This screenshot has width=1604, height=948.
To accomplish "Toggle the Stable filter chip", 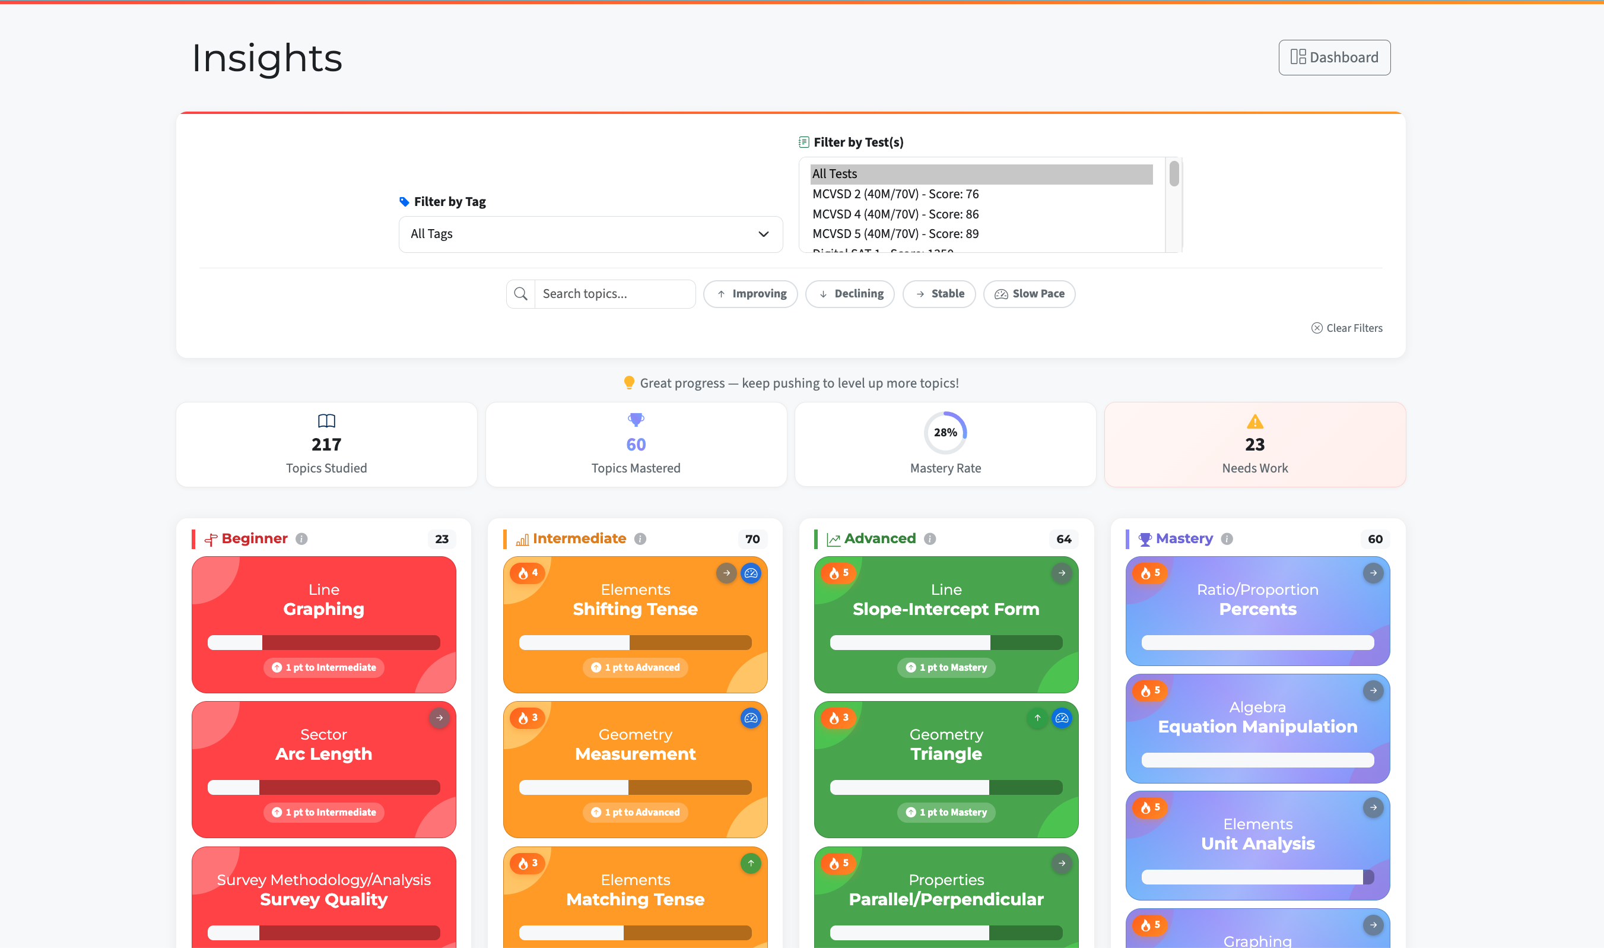I will pyautogui.click(x=939, y=294).
